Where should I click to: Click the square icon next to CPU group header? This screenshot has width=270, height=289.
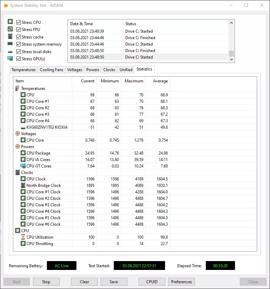pyautogui.click(x=17, y=230)
